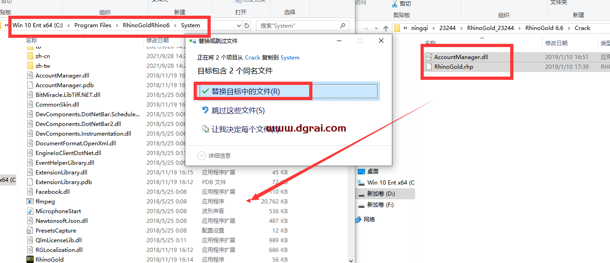Sort System window by 名称 column
Image resolution: width=610 pixels, height=263 pixels.
31,40
